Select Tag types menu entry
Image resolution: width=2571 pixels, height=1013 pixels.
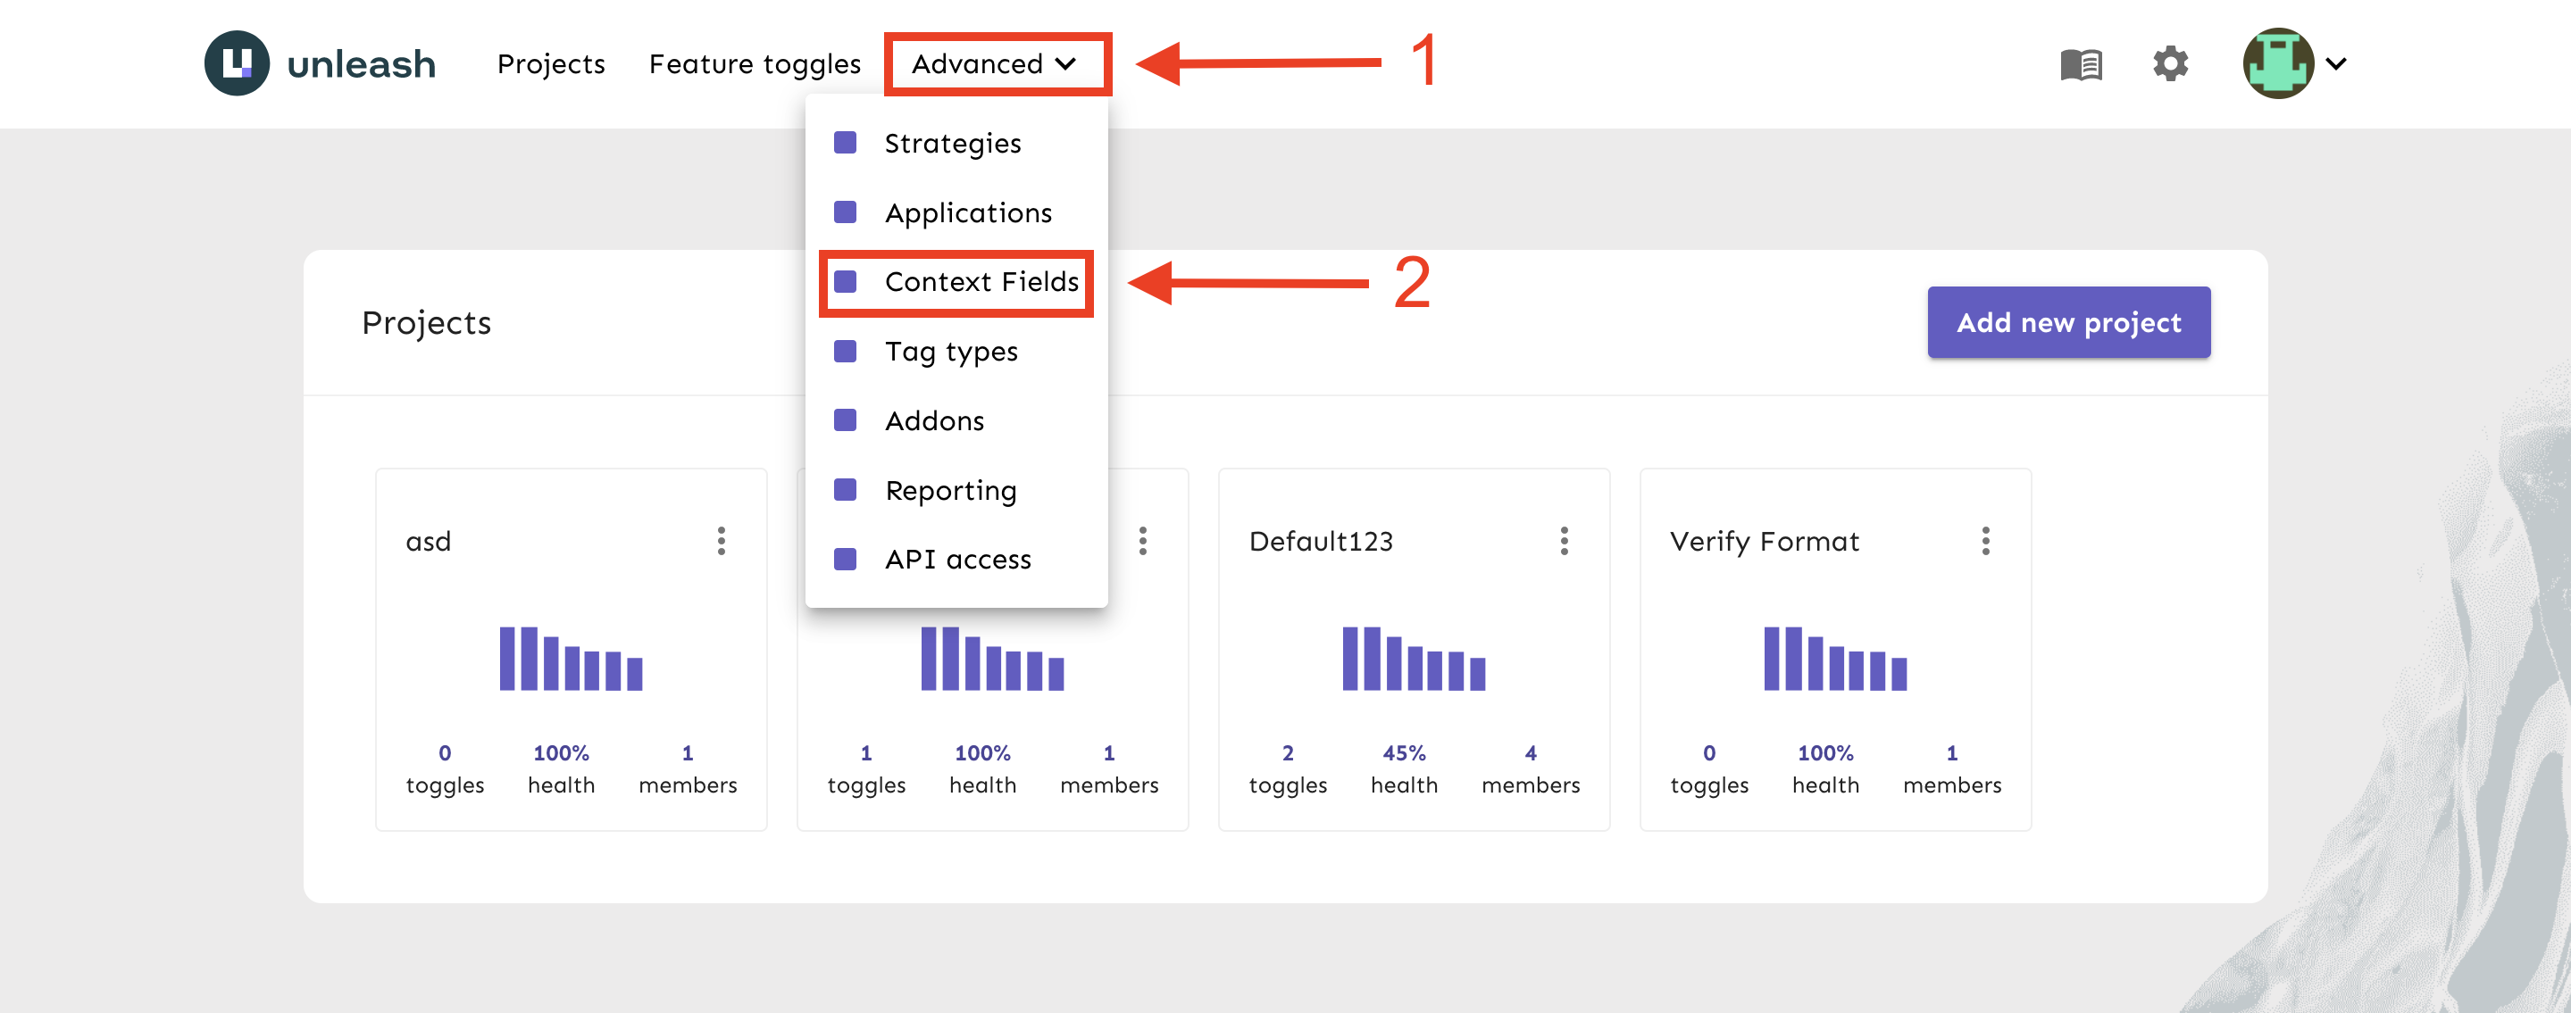[x=951, y=351]
